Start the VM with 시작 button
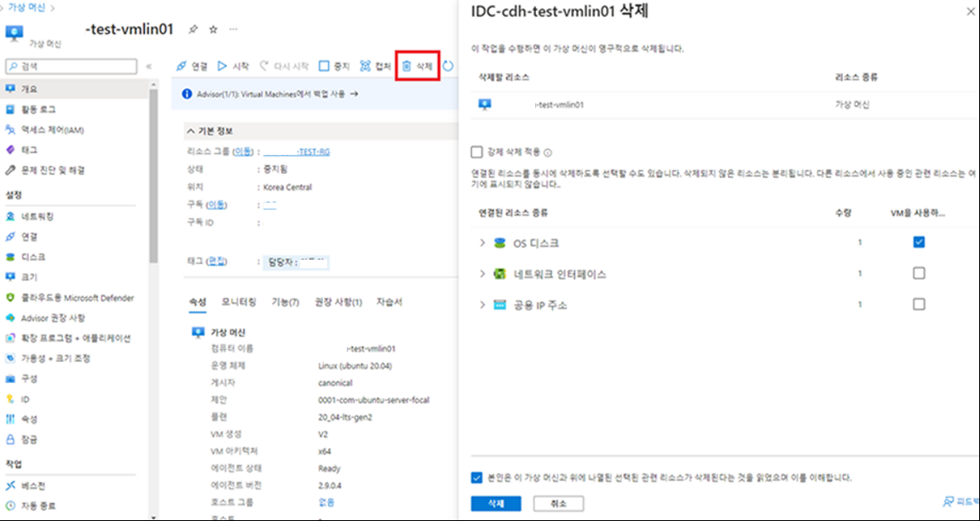The image size is (980, 521). (233, 66)
